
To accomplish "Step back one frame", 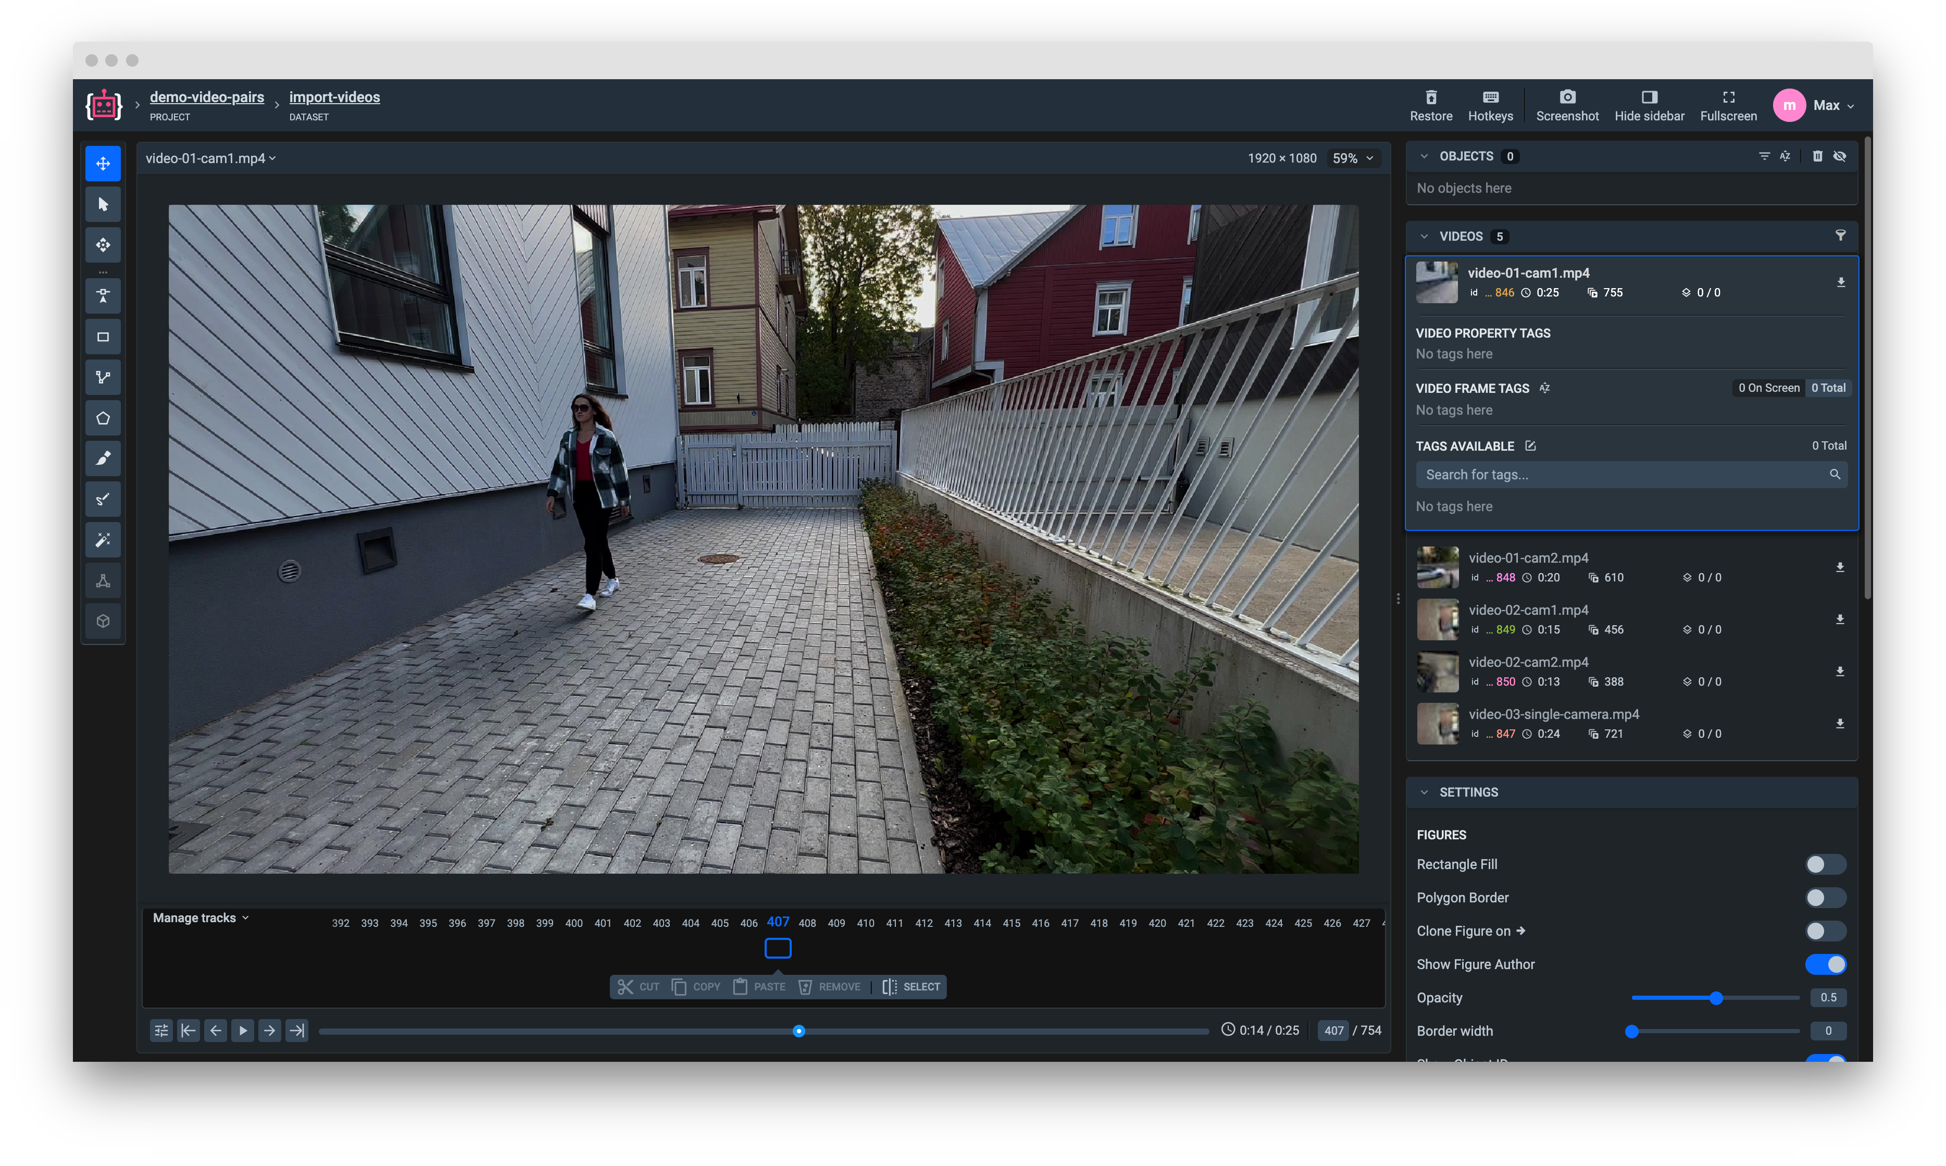I will [215, 1030].
